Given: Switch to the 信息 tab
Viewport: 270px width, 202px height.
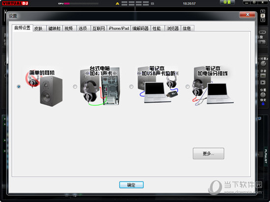Looking at the screenshot, I should point(188,28).
